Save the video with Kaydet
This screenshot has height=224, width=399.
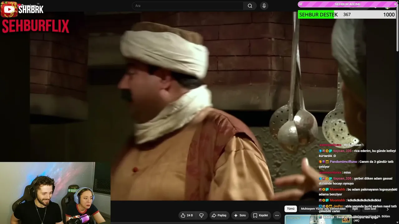pyautogui.click(x=260, y=215)
